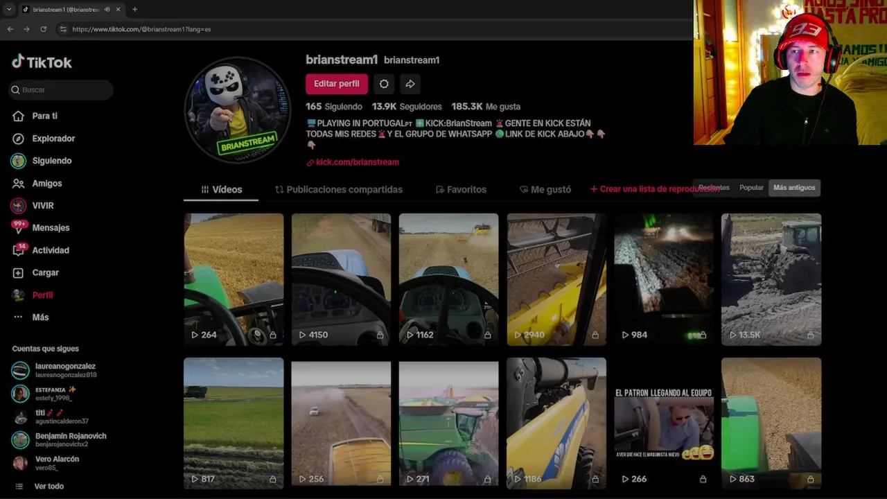
Task: Click the site information icon
Action: 63,29
